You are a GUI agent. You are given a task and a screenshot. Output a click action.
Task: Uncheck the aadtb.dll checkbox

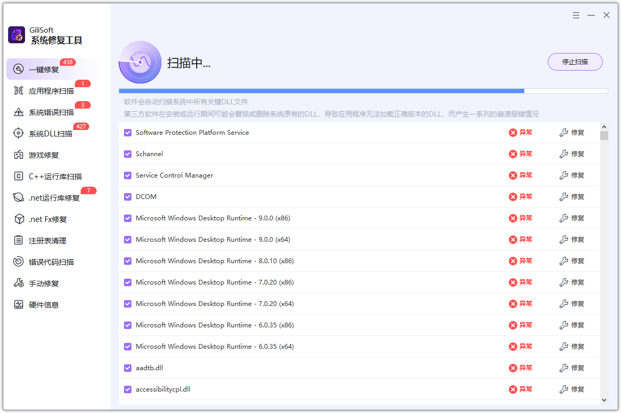[x=127, y=368]
